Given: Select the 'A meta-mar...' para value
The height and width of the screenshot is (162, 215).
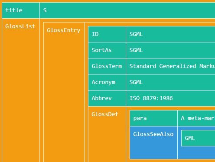Looking at the screenshot, I should (196, 118).
